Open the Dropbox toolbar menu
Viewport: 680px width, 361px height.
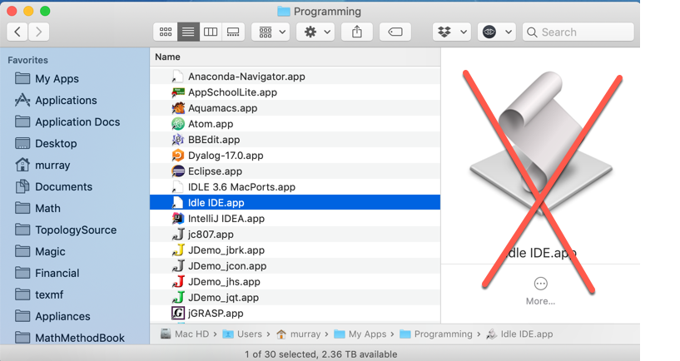(452, 32)
